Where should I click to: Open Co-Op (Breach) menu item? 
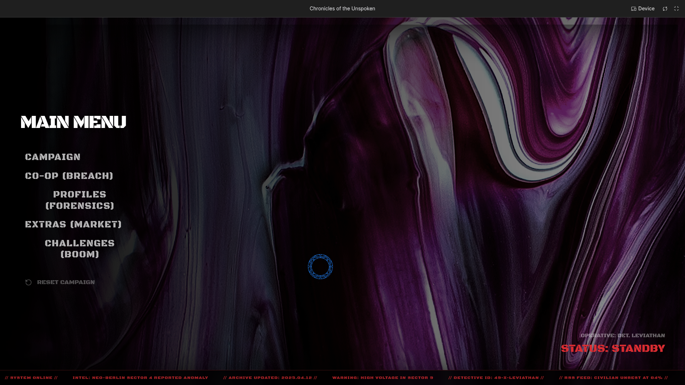click(x=69, y=176)
